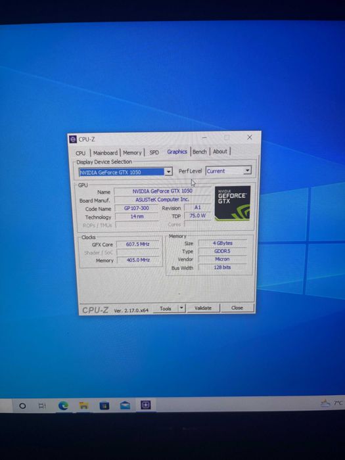345x460 pixels.
Task: Open Microsoft Store taskbar icon
Action: click(104, 405)
